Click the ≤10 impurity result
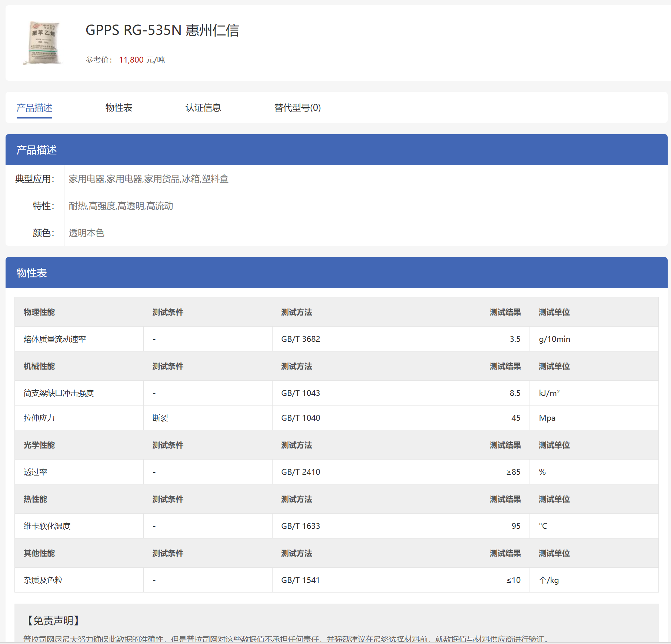 [513, 580]
